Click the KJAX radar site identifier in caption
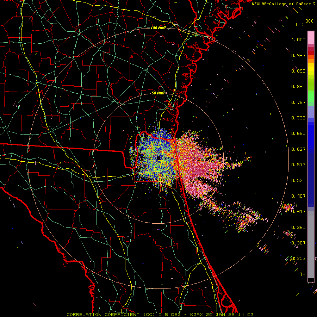317x317 pixels. pyautogui.click(x=197, y=315)
